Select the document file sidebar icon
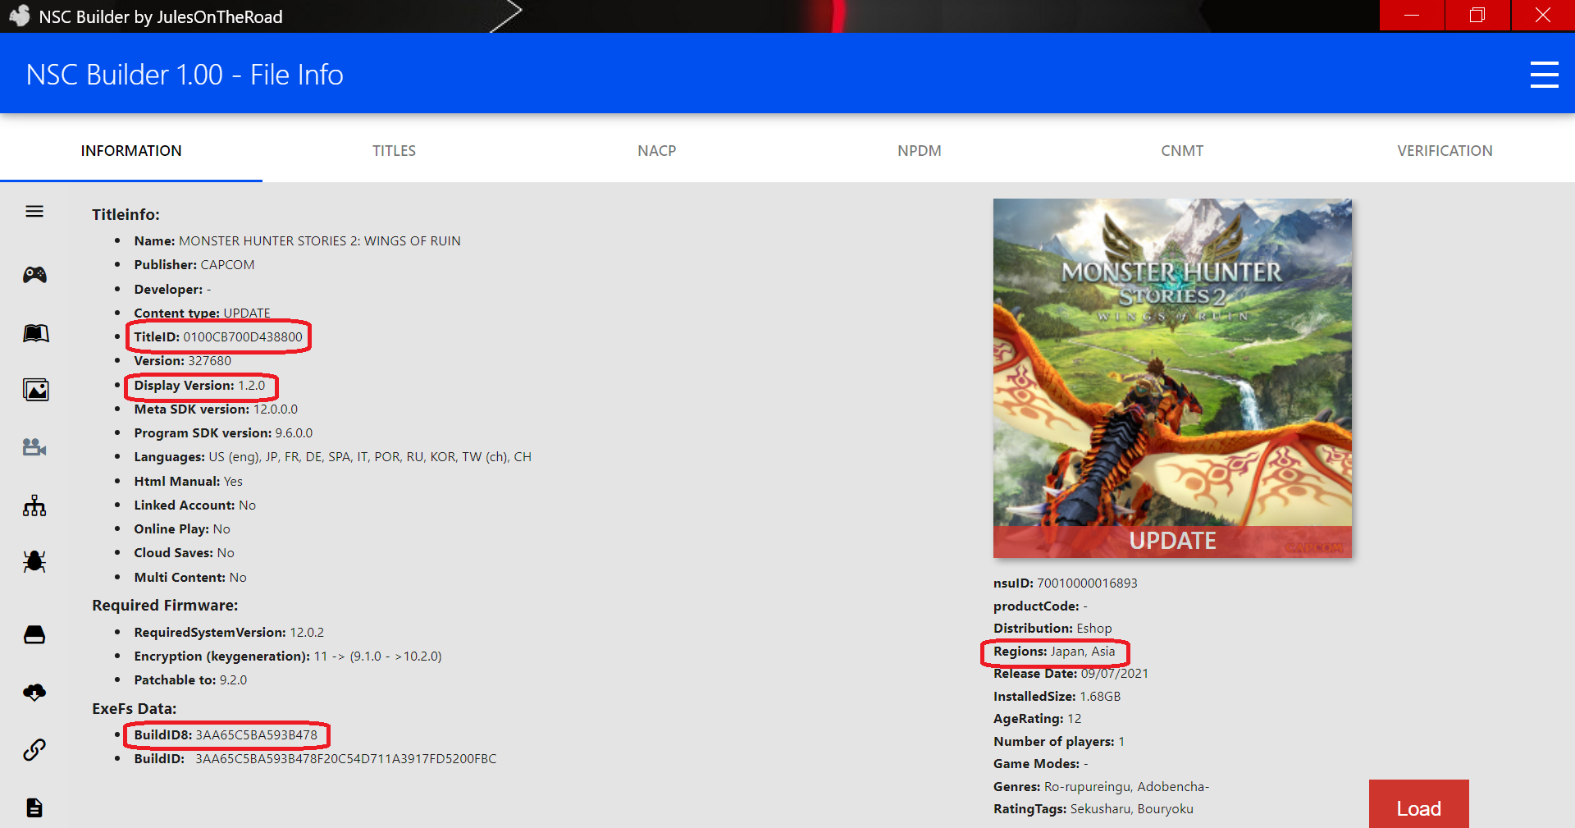This screenshot has width=1575, height=828. tap(34, 807)
